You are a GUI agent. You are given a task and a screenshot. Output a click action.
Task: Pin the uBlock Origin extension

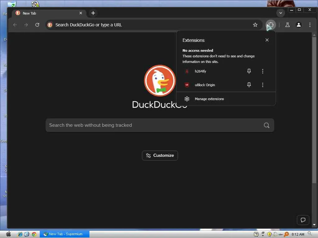point(249,85)
